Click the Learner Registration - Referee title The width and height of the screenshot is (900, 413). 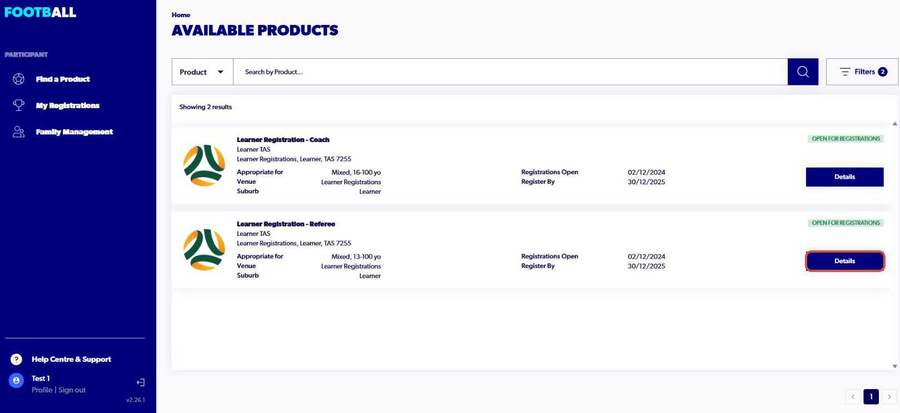point(286,224)
